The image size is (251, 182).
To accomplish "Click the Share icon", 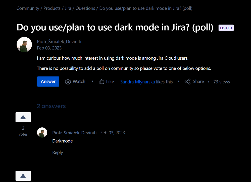I will 187,81.
